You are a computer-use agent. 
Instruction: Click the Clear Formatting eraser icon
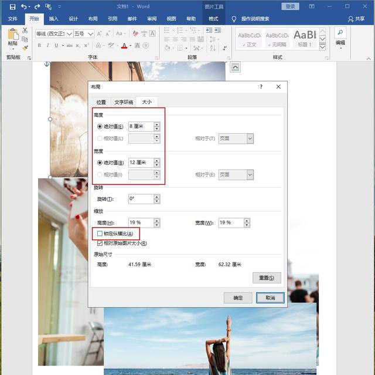pyautogui.click(x=135, y=33)
